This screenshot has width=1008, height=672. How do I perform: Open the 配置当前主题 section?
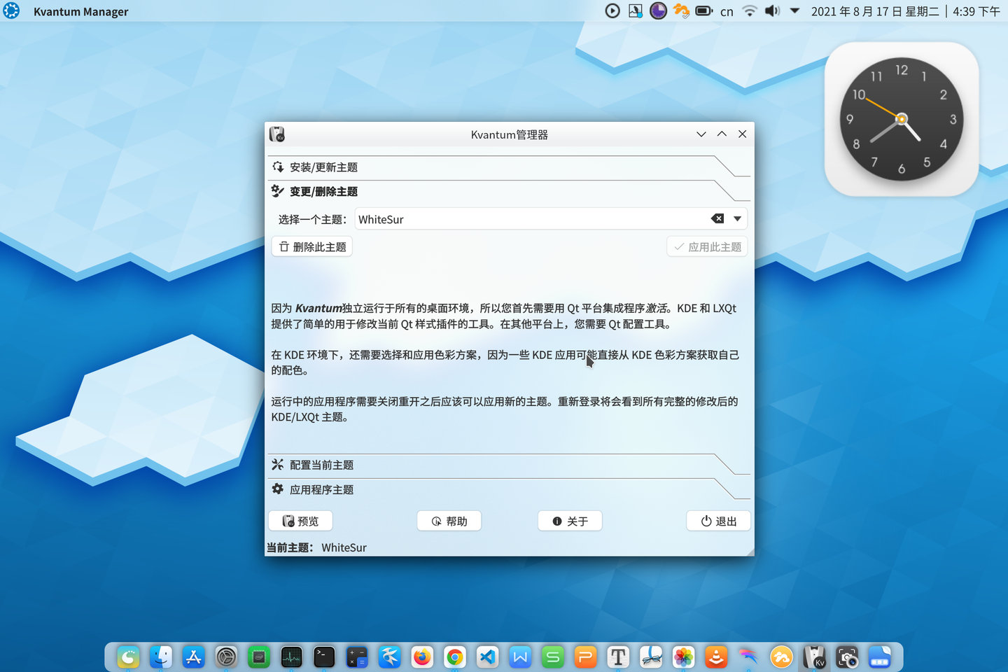(509, 465)
